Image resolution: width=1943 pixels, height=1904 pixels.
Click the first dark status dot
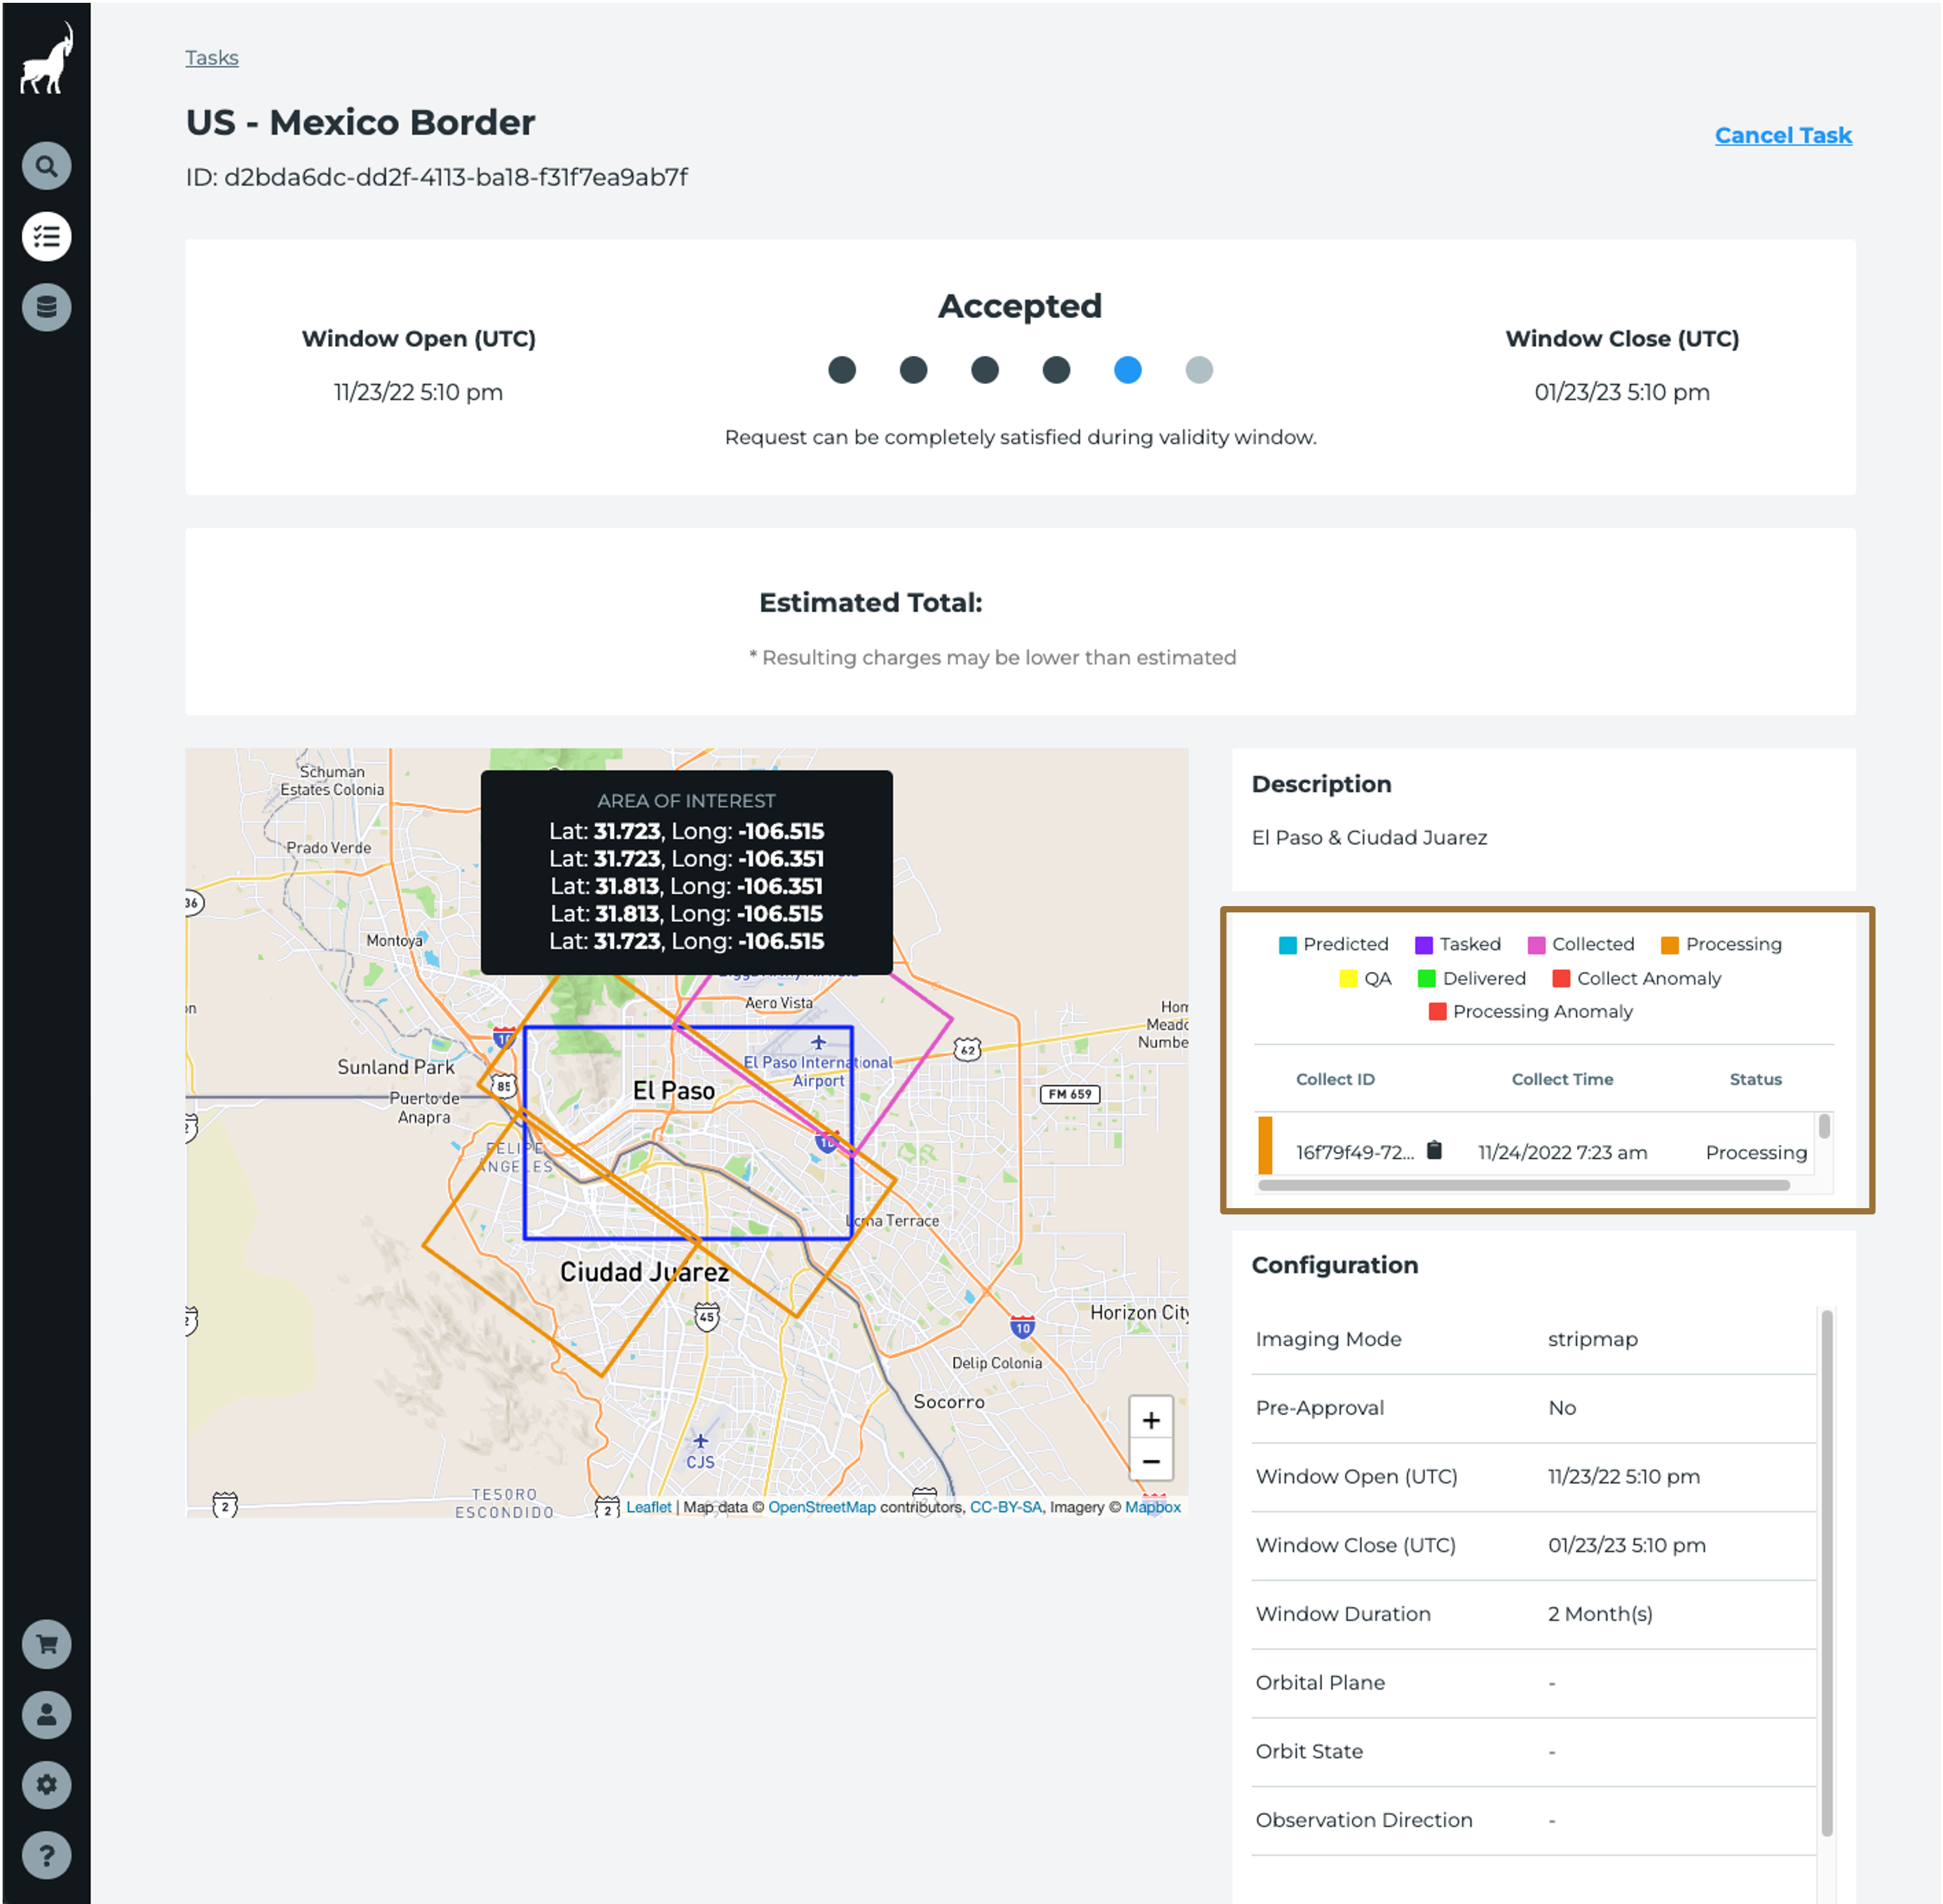point(842,370)
